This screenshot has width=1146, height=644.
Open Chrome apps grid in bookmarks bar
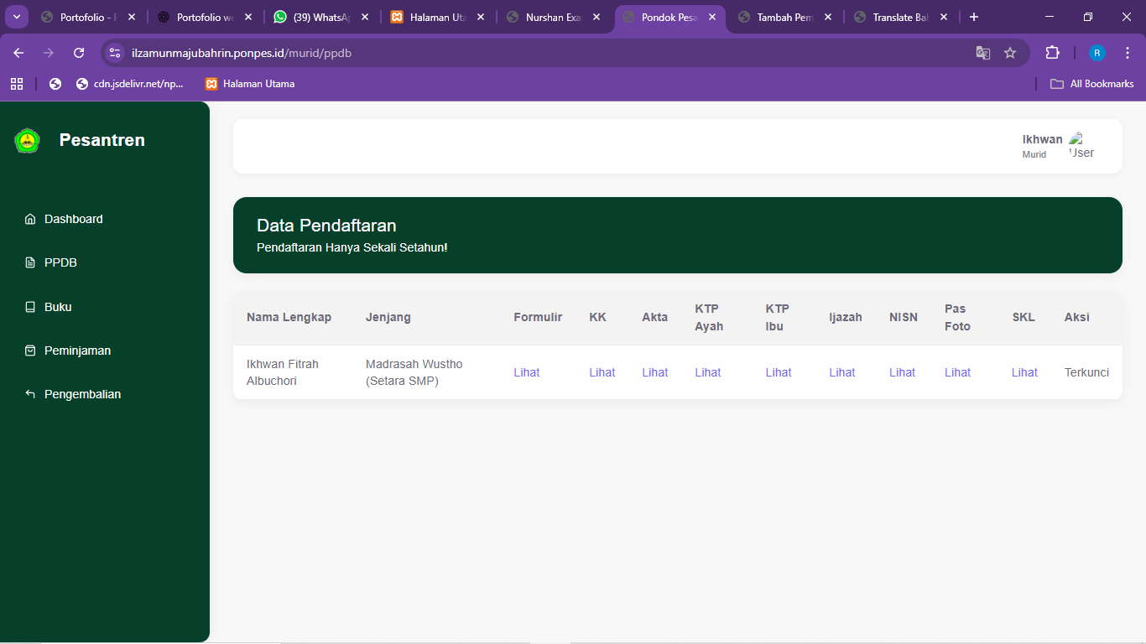click(17, 84)
